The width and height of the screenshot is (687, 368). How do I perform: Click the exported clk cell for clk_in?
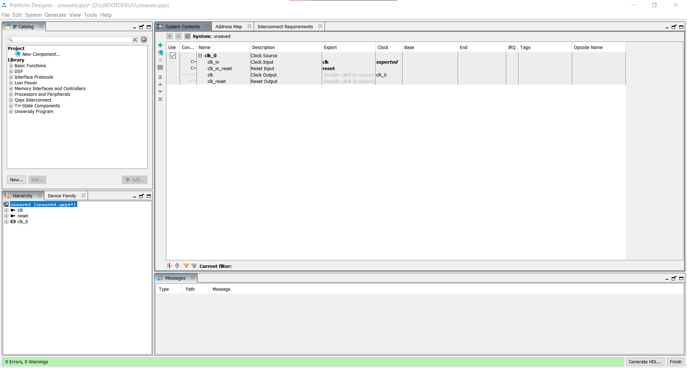click(348, 62)
